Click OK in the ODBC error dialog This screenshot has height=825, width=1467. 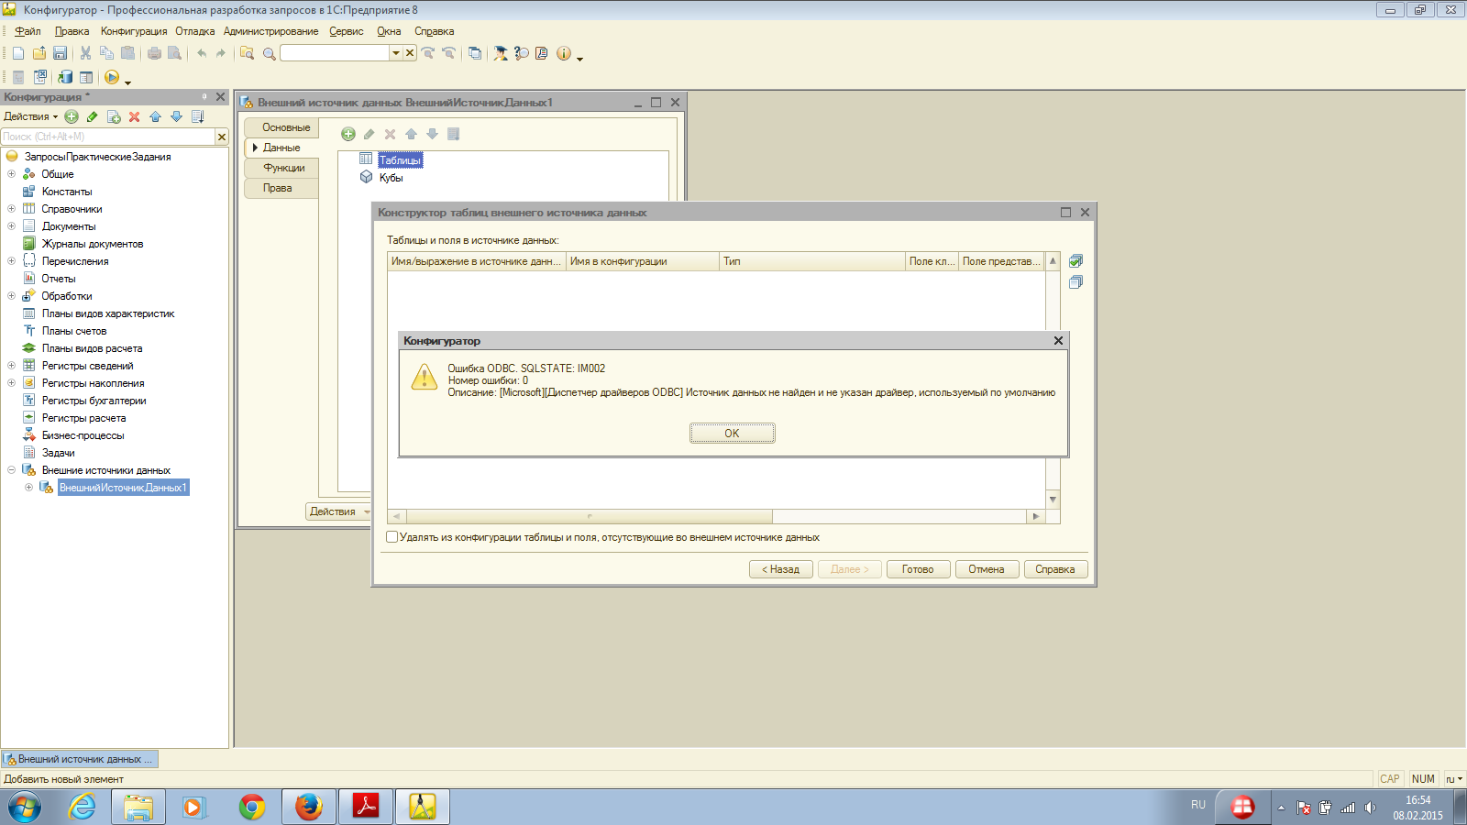pyautogui.click(x=732, y=434)
